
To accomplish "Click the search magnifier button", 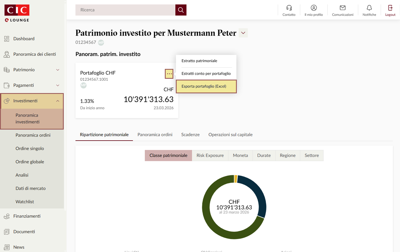I will click(x=181, y=10).
